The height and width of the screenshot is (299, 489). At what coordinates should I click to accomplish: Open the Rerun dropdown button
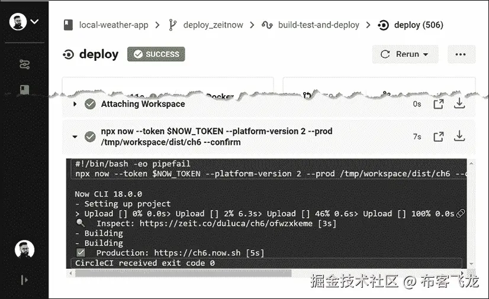coord(405,54)
